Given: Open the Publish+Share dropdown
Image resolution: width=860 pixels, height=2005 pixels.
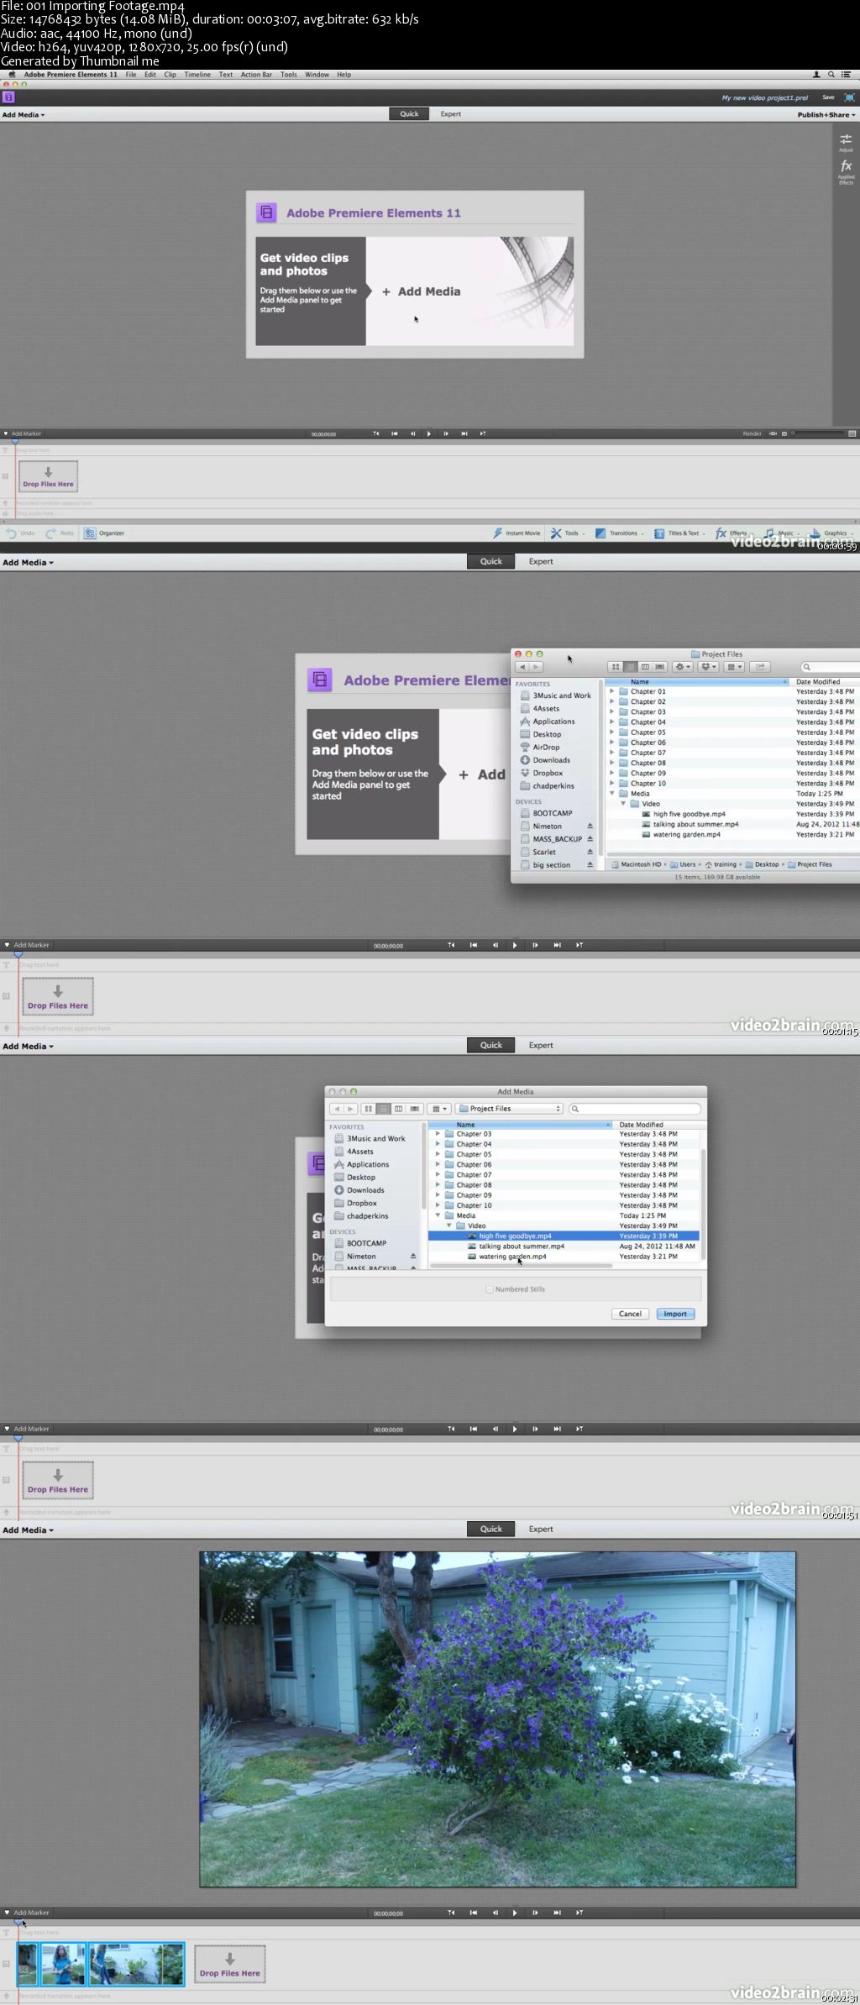Looking at the screenshot, I should click(826, 115).
